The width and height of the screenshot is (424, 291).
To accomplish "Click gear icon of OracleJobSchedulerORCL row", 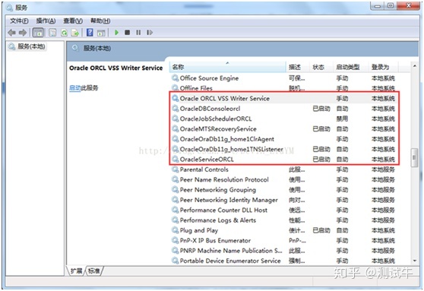I will click(x=176, y=119).
